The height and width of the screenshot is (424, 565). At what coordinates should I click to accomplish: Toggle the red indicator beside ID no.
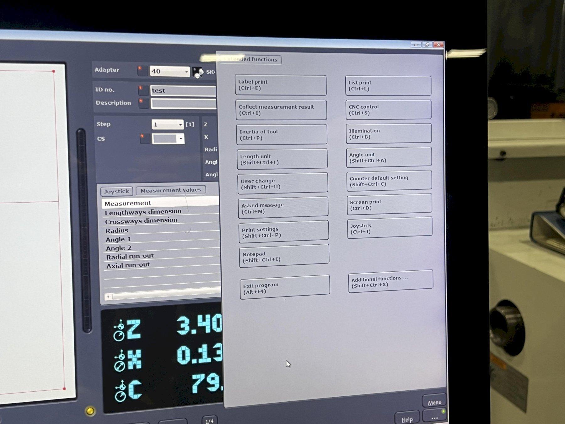pos(143,90)
